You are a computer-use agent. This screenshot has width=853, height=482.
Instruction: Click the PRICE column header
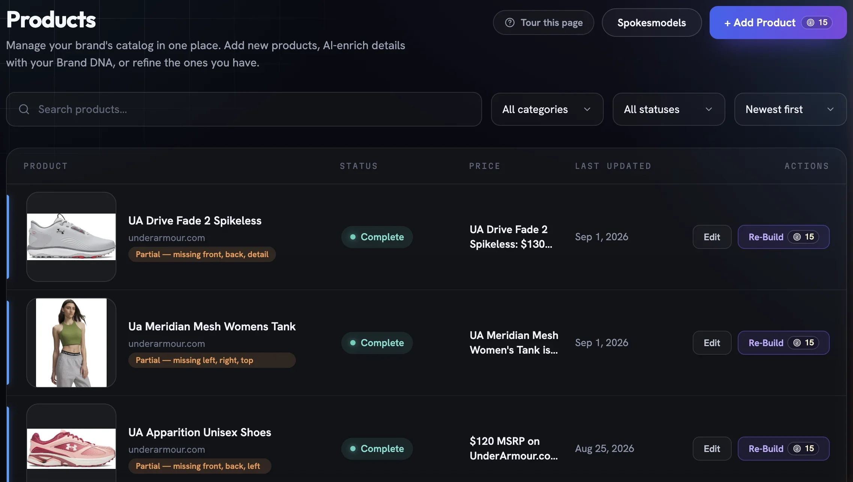click(485, 166)
